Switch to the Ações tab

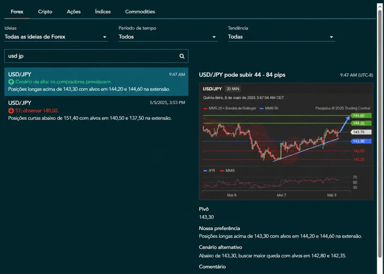click(74, 12)
